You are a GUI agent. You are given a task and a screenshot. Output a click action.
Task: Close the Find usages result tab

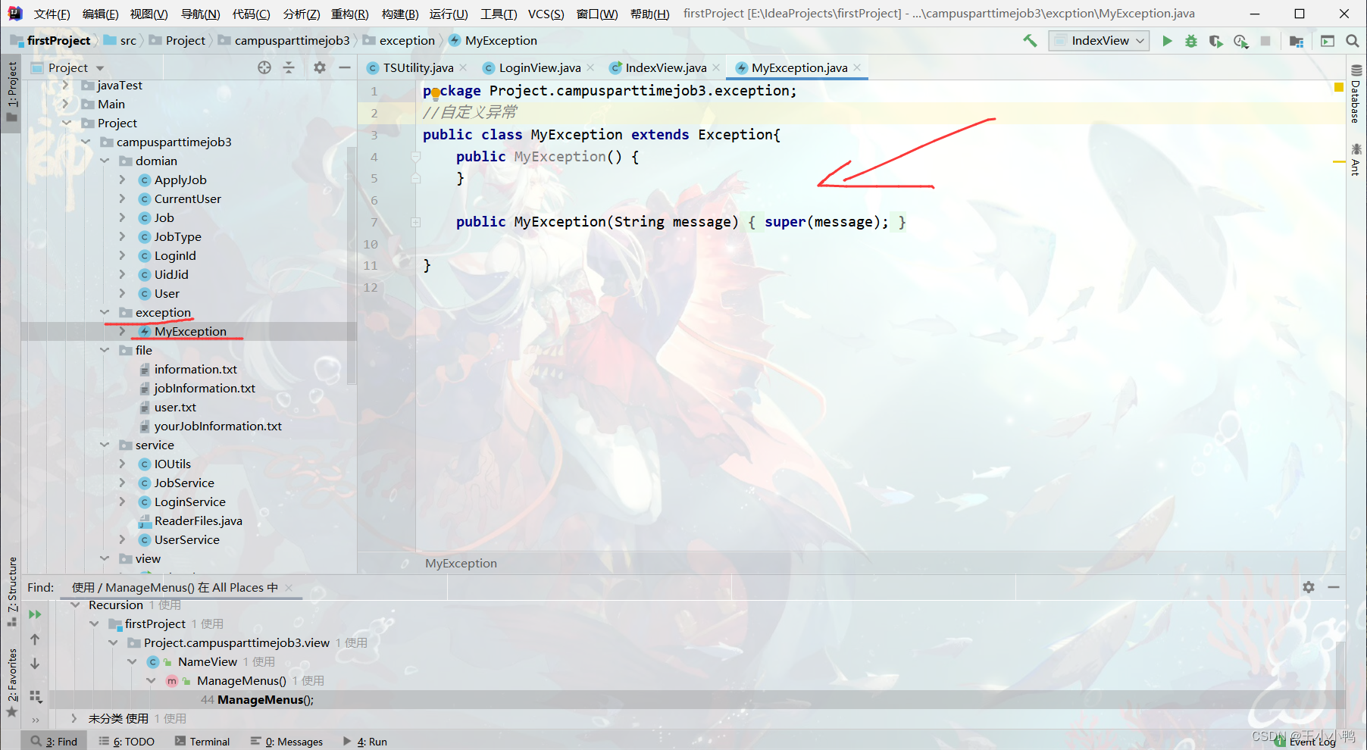[x=289, y=587]
